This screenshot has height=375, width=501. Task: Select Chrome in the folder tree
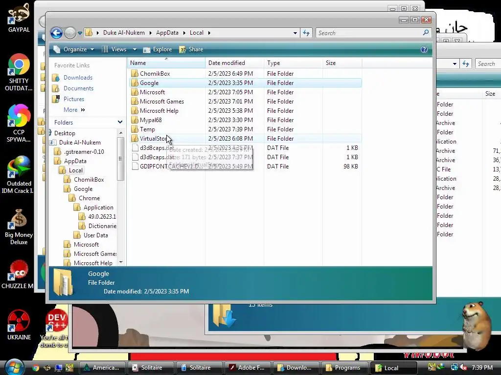pos(89,198)
